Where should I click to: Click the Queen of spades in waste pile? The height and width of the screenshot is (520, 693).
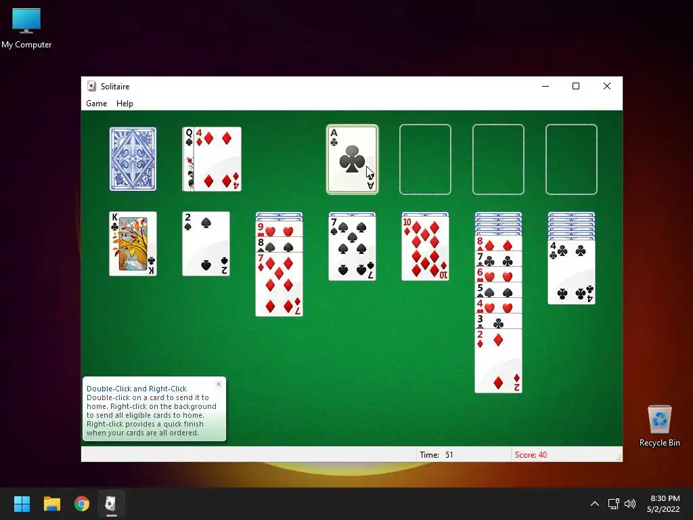188,159
